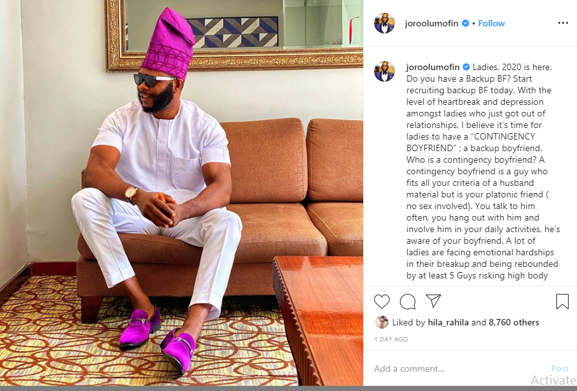Open joroolumofin profile picture in header
The width and height of the screenshot is (577, 391).
pos(384,23)
